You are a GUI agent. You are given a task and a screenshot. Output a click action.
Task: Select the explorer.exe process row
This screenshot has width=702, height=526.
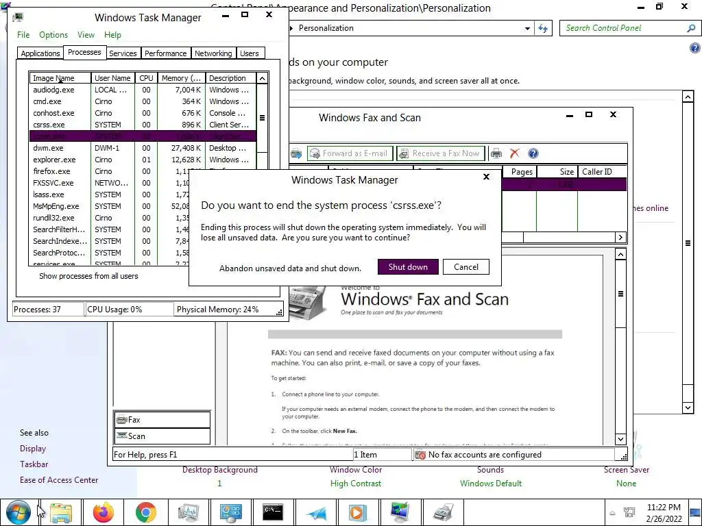pyautogui.click(x=143, y=160)
